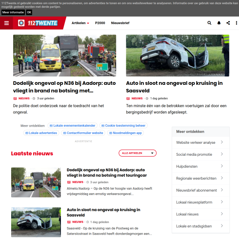Viewport: 239px width, 239px height.
Task: Open the share icon in header
Action: [x=228, y=23]
